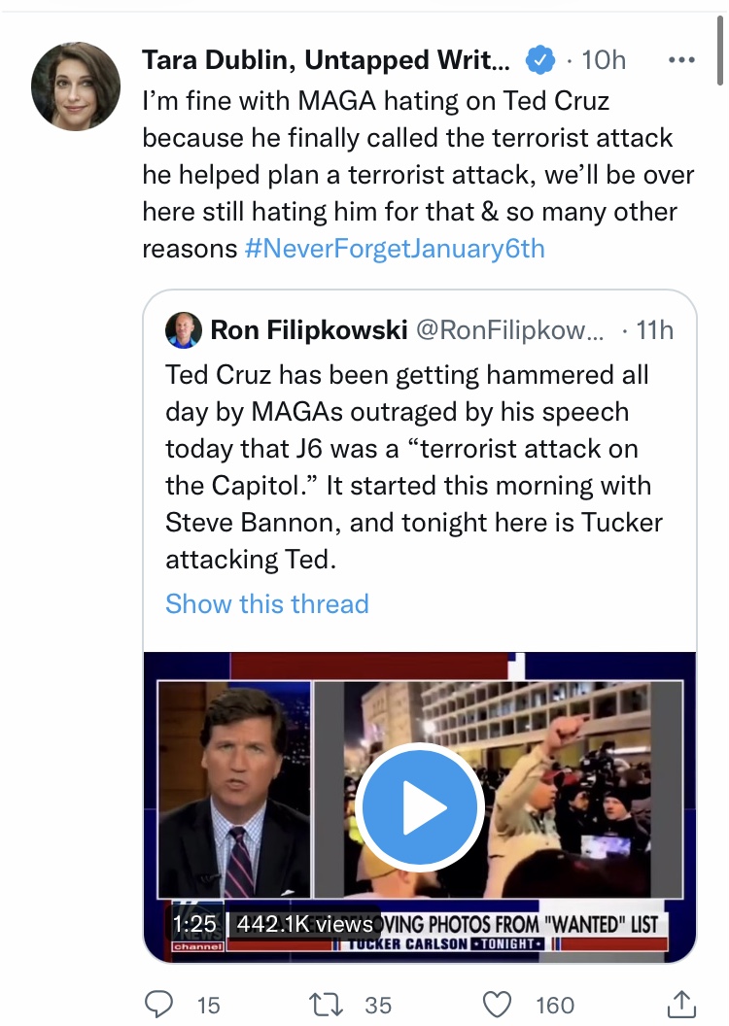Open the 10h tweet timestamp
This screenshot has height=1026, width=729.
604,60
